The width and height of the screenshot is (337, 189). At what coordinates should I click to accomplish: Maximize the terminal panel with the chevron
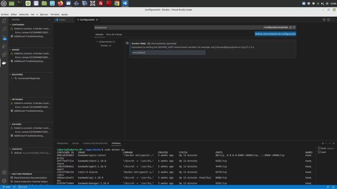[x=330, y=143]
